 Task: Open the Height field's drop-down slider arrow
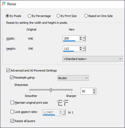pos(84,49)
